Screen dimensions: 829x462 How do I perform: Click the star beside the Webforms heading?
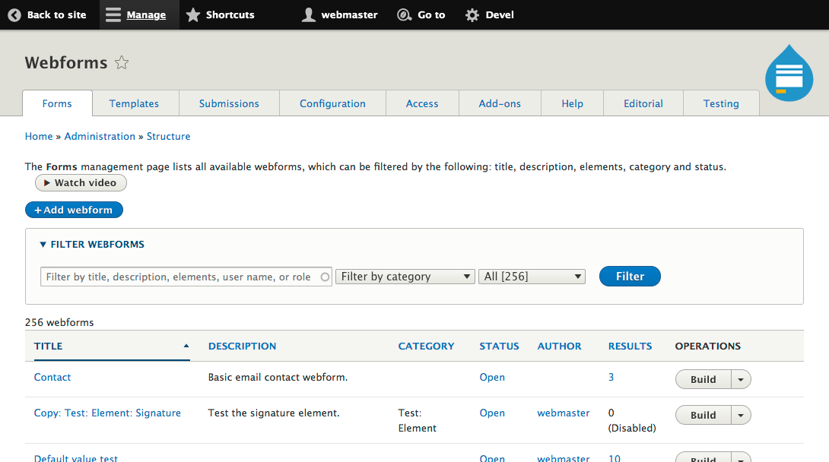[x=121, y=63]
